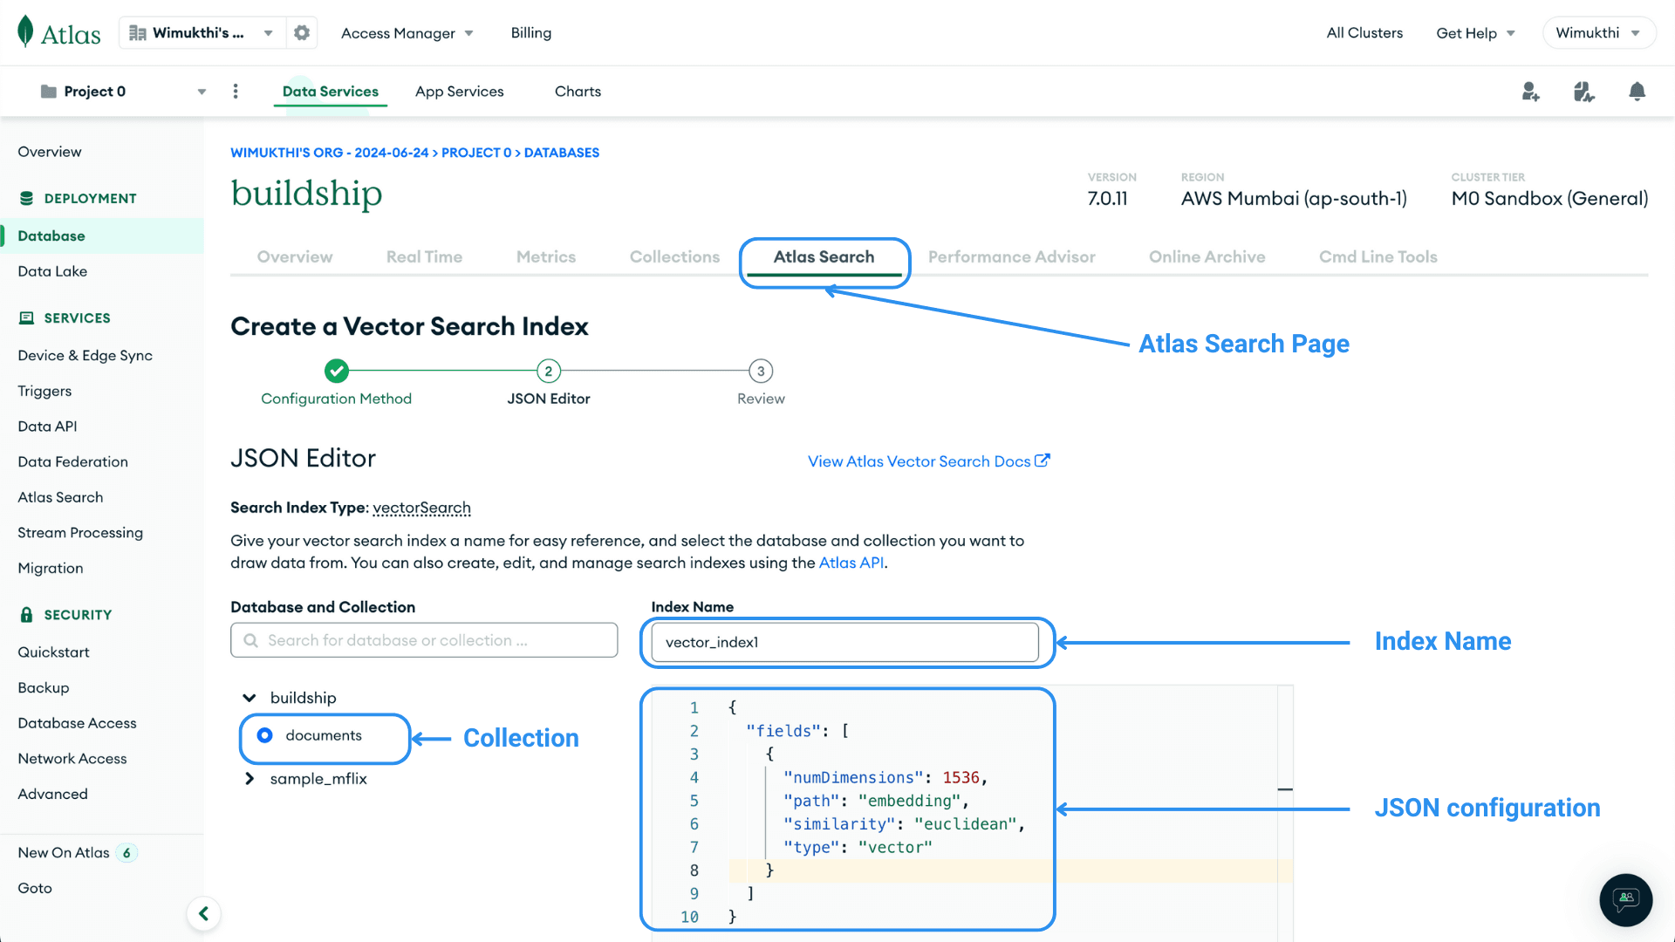1675x942 pixels.
Task: Click the user invite icon top right
Action: click(x=1530, y=91)
